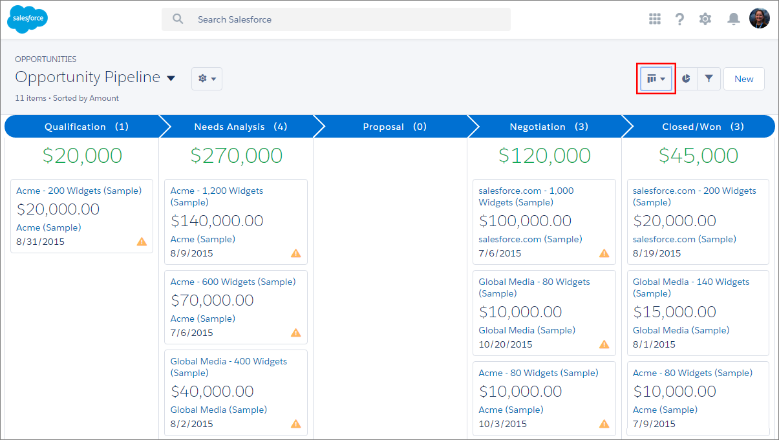779x440 pixels.
Task: Click the Help question mark icon
Action: (679, 19)
